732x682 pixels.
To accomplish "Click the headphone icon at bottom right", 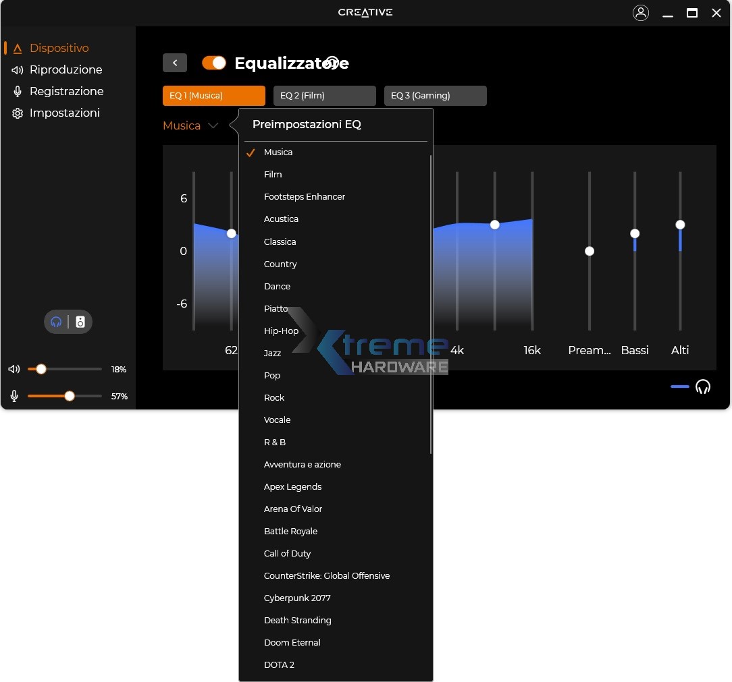I will [703, 387].
